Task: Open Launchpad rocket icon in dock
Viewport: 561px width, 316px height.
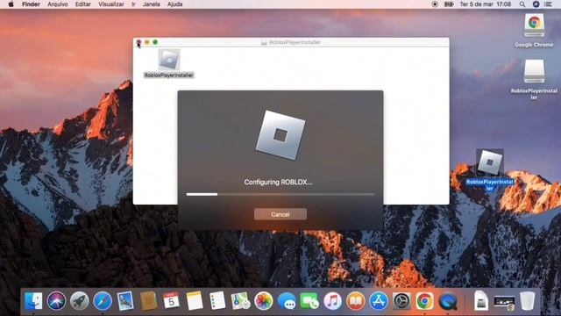Action: tap(79, 300)
